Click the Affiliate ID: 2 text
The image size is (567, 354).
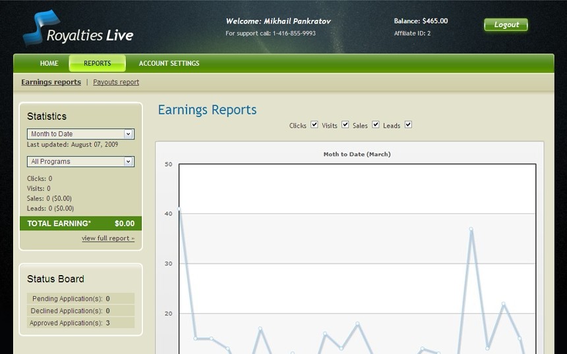(x=412, y=33)
